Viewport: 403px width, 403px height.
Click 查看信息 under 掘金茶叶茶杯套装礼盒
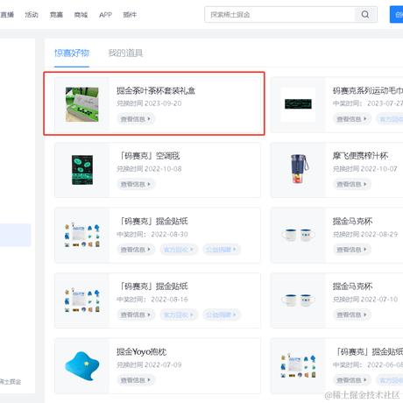(x=136, y=119)
